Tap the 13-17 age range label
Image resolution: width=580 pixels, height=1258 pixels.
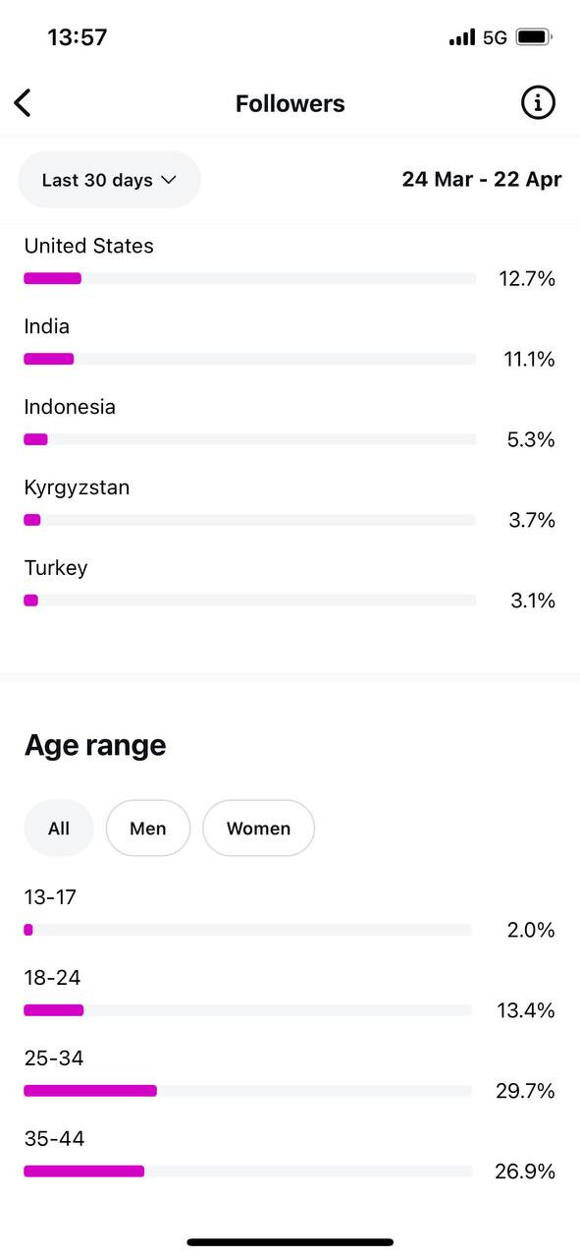(x=50, y=897)
